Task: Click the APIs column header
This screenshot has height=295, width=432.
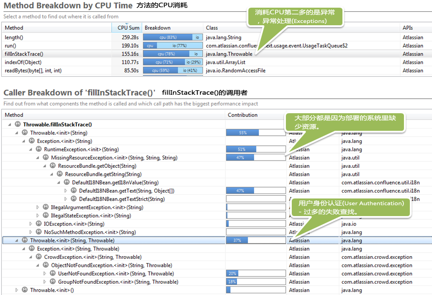Action: coord(416,28)
